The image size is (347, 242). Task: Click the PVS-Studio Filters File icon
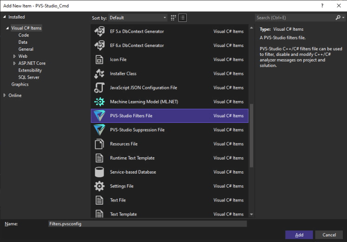[x=99, y=116]
